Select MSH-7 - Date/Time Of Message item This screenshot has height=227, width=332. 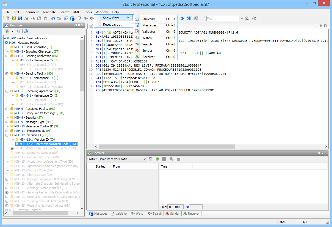39,113
